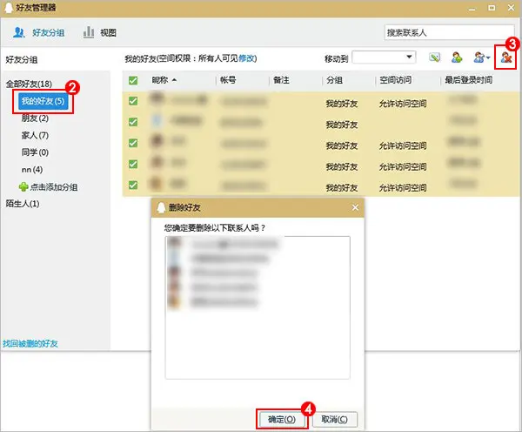The height and width of the screenshot is (432, 522).
Task: Click 修改 link for space permission
Action: [x=246, y=58]
